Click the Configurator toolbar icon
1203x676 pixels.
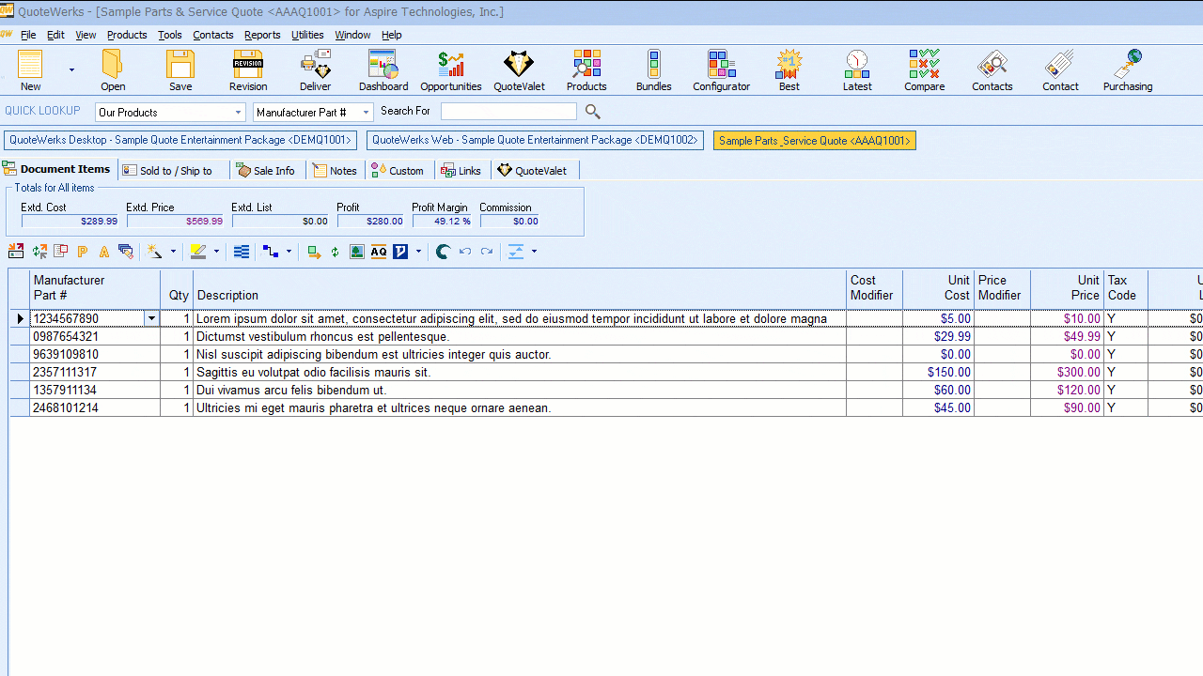point(721,70)
